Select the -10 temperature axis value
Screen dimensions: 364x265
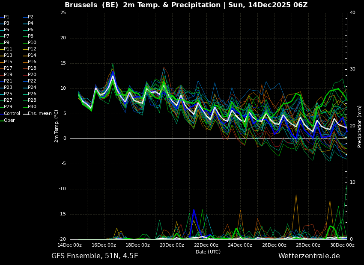[x=63, y=189]
